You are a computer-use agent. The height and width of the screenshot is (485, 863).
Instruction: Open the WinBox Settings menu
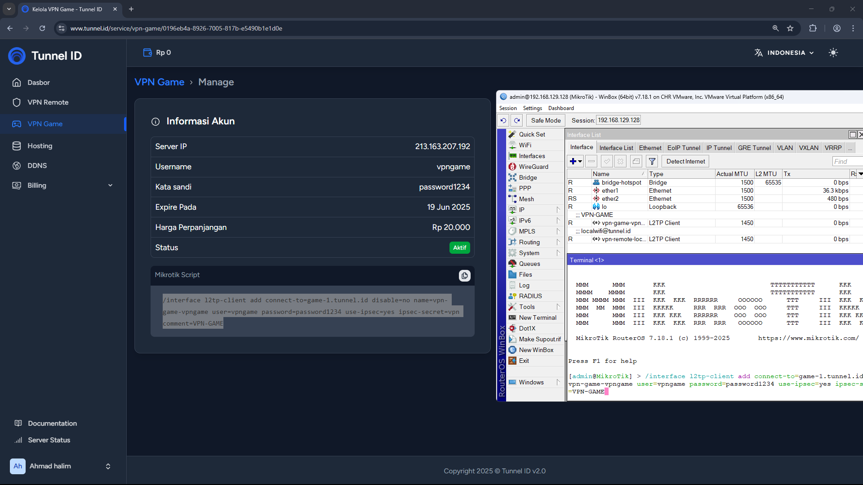point(532,108)
